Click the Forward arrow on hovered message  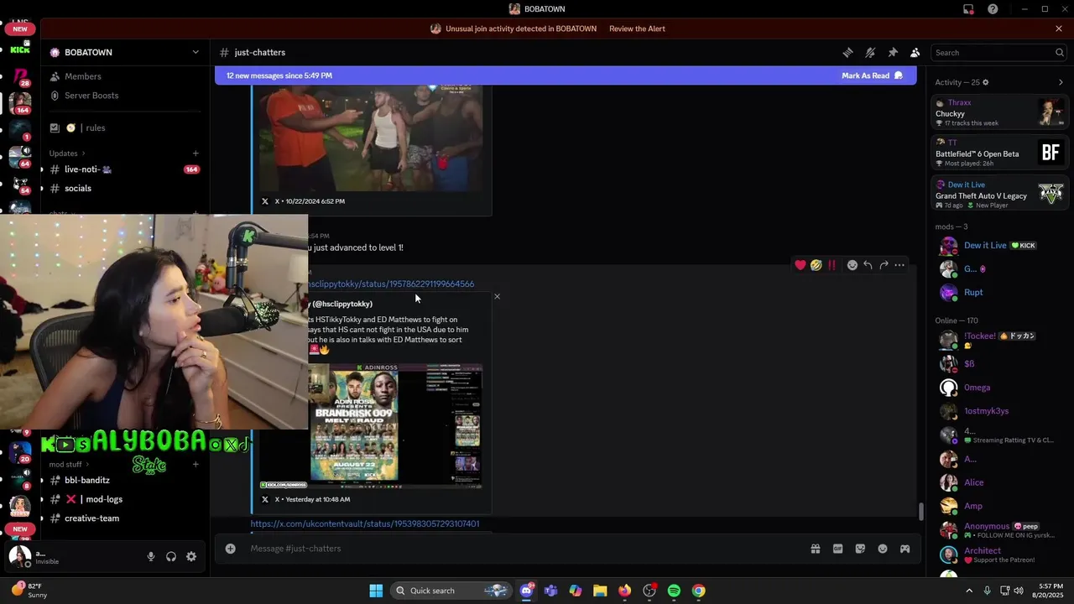point(884,265)
